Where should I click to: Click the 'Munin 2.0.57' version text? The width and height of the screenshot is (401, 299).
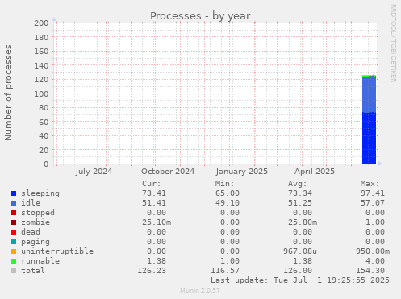coord(200,290)
